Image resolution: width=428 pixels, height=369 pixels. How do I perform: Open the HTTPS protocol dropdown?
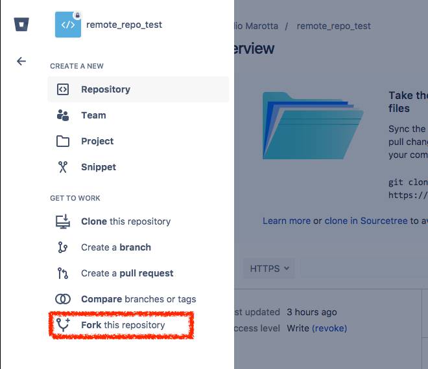point(269,269)
